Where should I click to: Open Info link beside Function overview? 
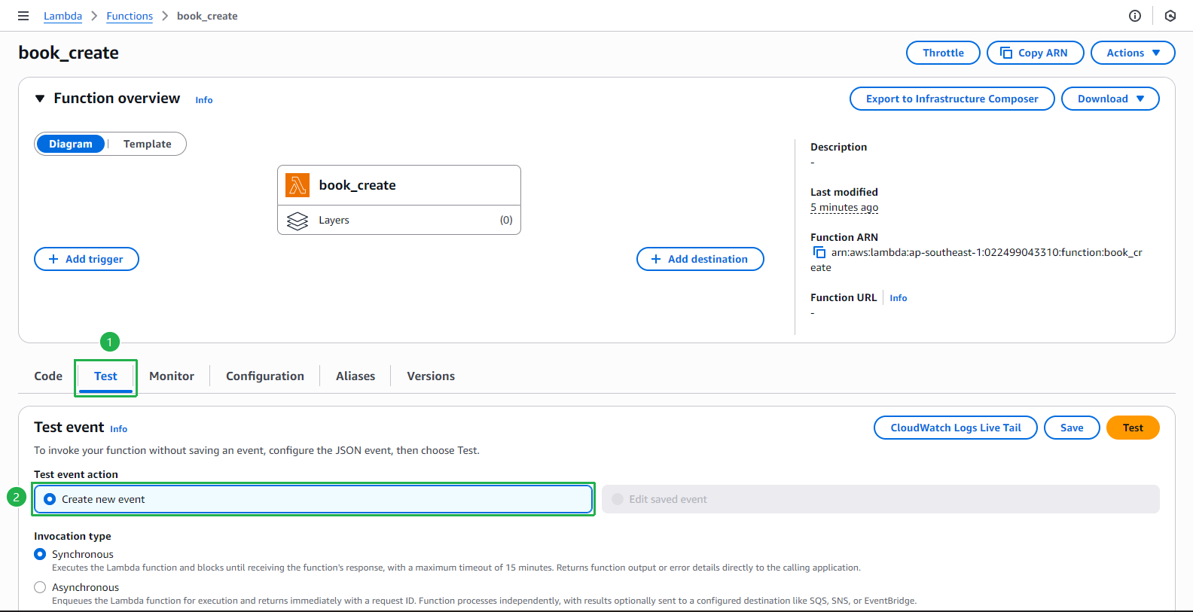pyautogui.click(x=204, y=100)
